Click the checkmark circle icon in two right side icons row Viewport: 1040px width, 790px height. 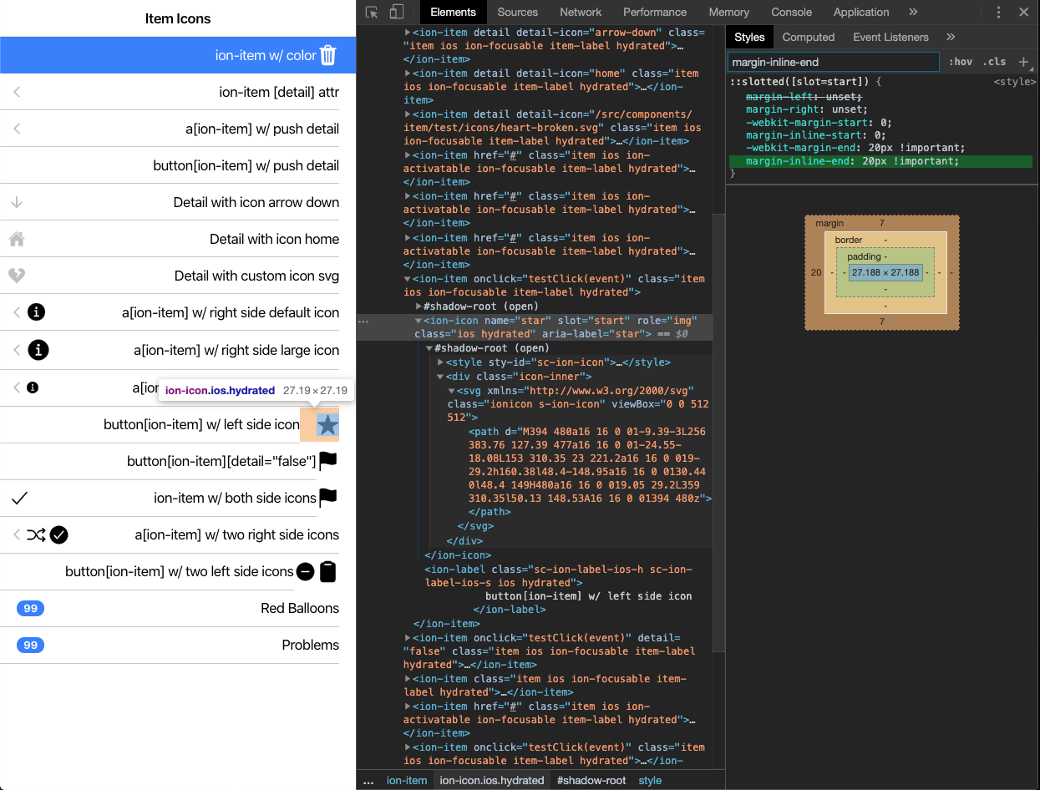[x=58, y=535]
